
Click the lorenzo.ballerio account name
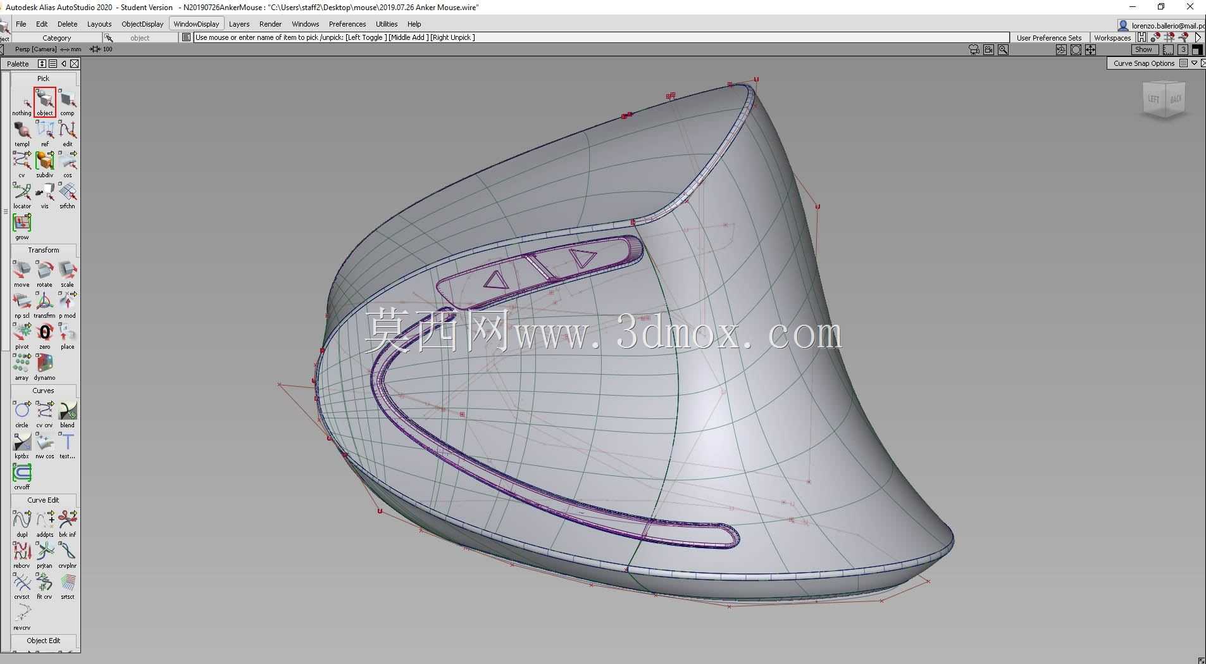tap(1168, 26)
